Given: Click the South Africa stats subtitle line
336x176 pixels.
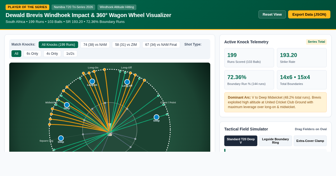Looking at the screenshot, I should (65, 22).
